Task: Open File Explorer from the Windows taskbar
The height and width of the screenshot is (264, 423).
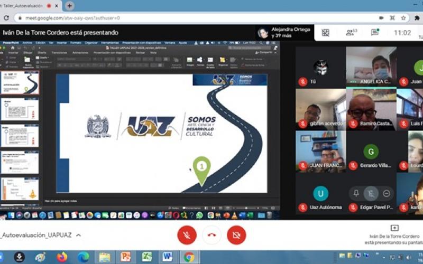Action: tap(104, 257)
